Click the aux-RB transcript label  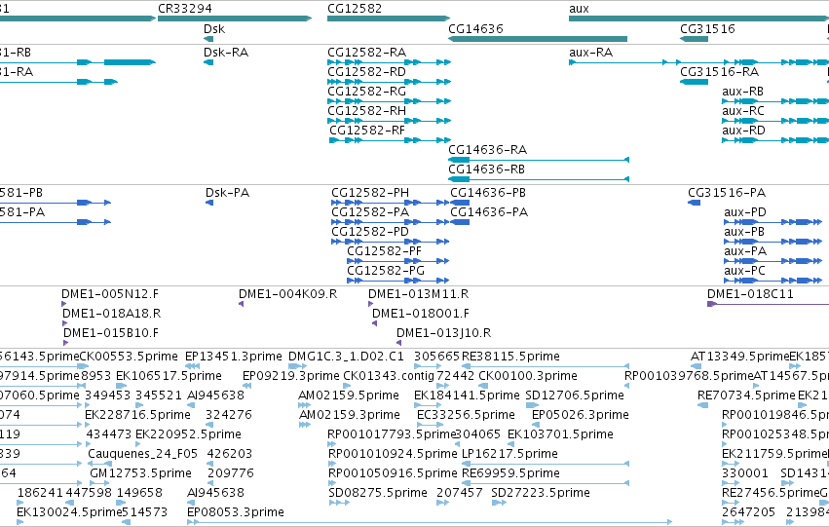(743, 92)
